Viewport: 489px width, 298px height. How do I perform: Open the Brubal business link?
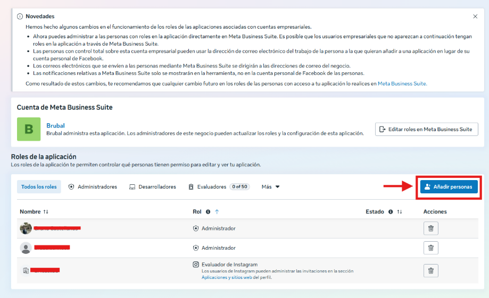coord(55,125)
